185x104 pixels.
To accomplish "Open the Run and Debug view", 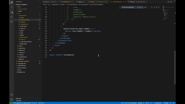I will pyautogui.click(x=12, y=17).
